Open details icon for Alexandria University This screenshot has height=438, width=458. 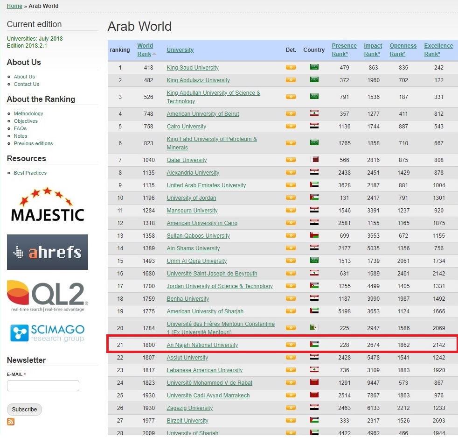pos(291,172)
